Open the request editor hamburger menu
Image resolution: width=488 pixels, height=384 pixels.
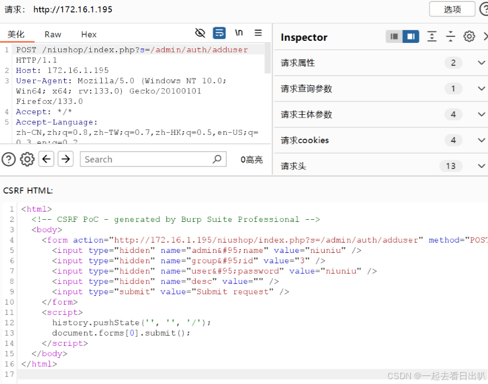[258, 33]
